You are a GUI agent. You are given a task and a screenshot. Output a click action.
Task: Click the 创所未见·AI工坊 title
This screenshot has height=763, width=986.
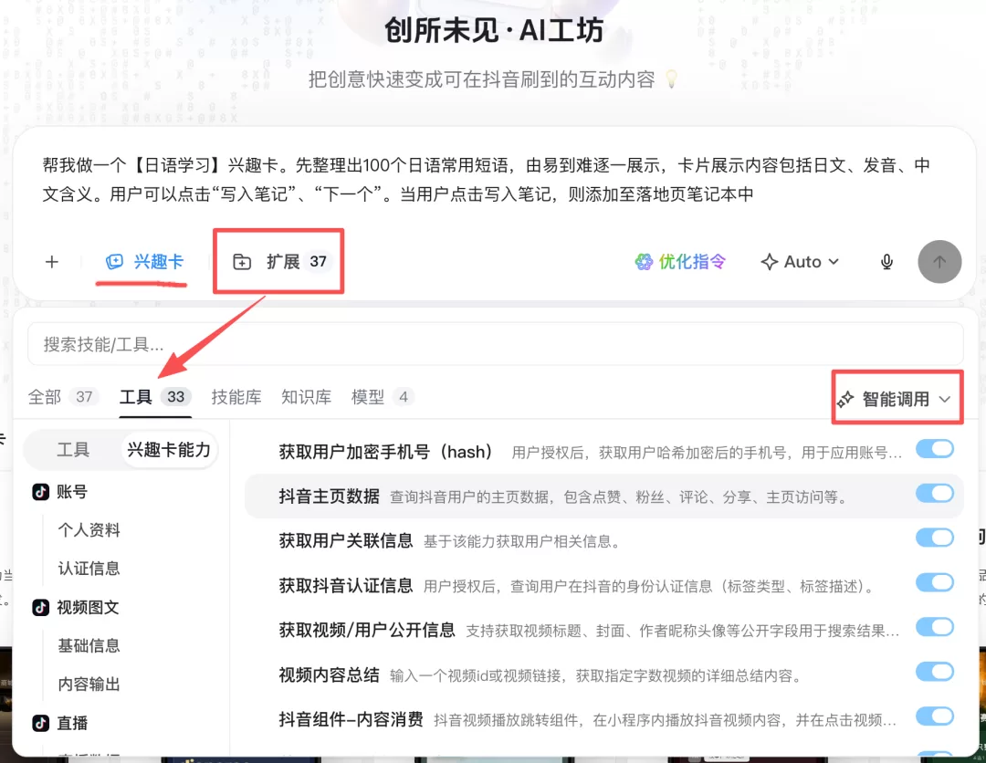click(494, 30)
